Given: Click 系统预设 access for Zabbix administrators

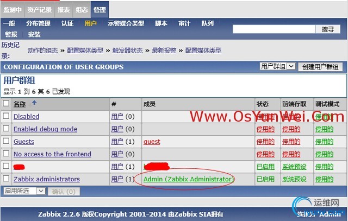Looking at the screenshot, I should click(x=294, y=179).
